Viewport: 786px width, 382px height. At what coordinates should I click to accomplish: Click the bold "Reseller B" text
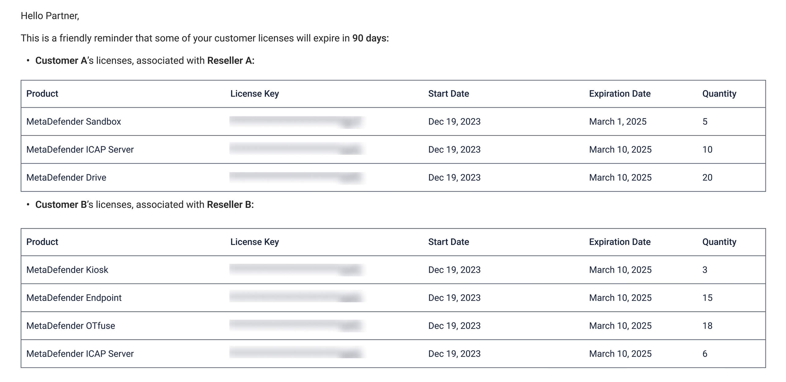tap(229, 204)
